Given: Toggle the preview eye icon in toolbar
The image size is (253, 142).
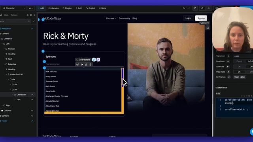Looking at the screenshot, I should [209, 8].
